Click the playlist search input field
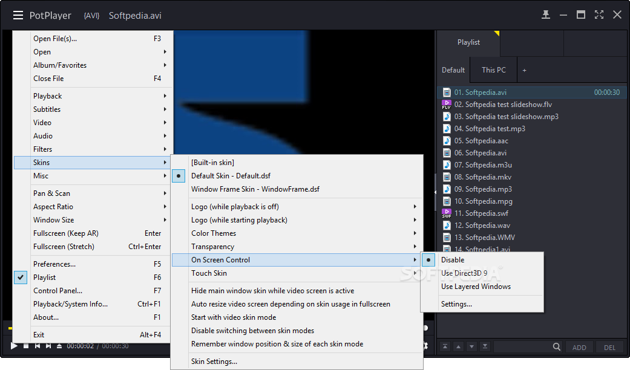Viewport: 630px width, 370px height. 522,347
